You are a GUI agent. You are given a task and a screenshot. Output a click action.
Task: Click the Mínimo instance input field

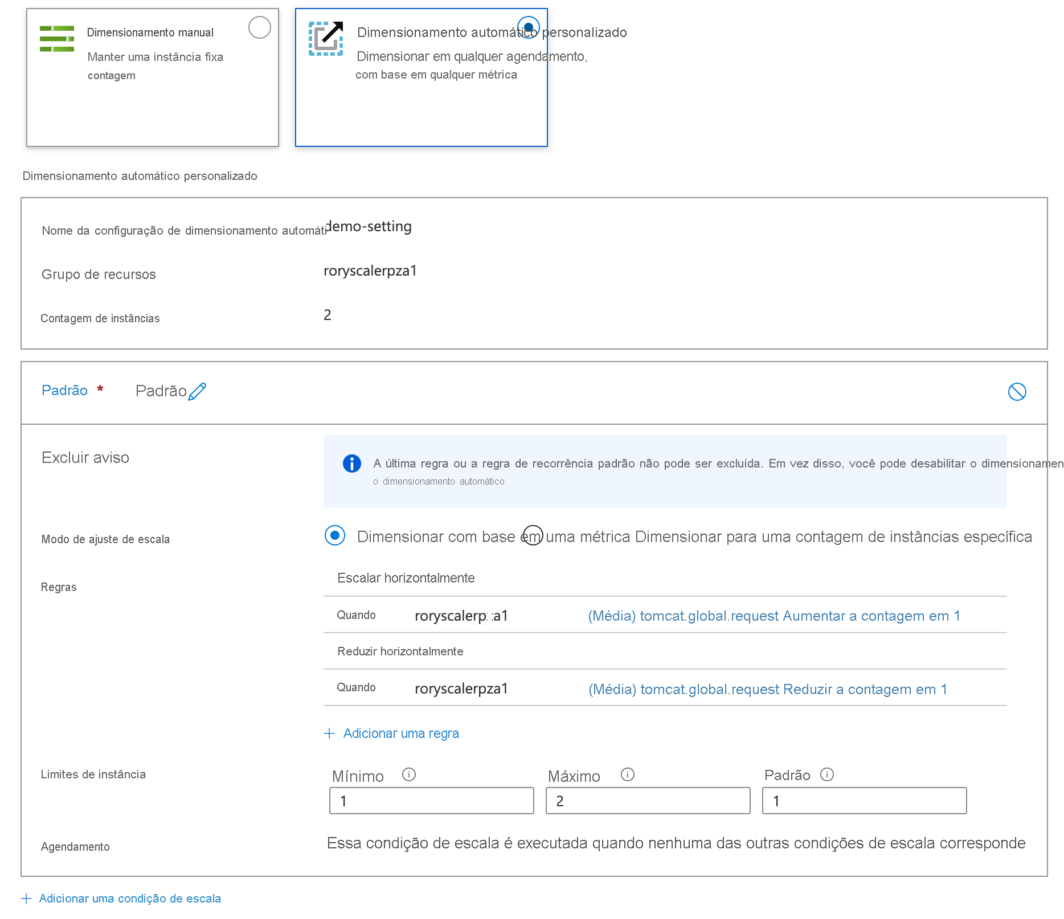[x=431, y=801]
